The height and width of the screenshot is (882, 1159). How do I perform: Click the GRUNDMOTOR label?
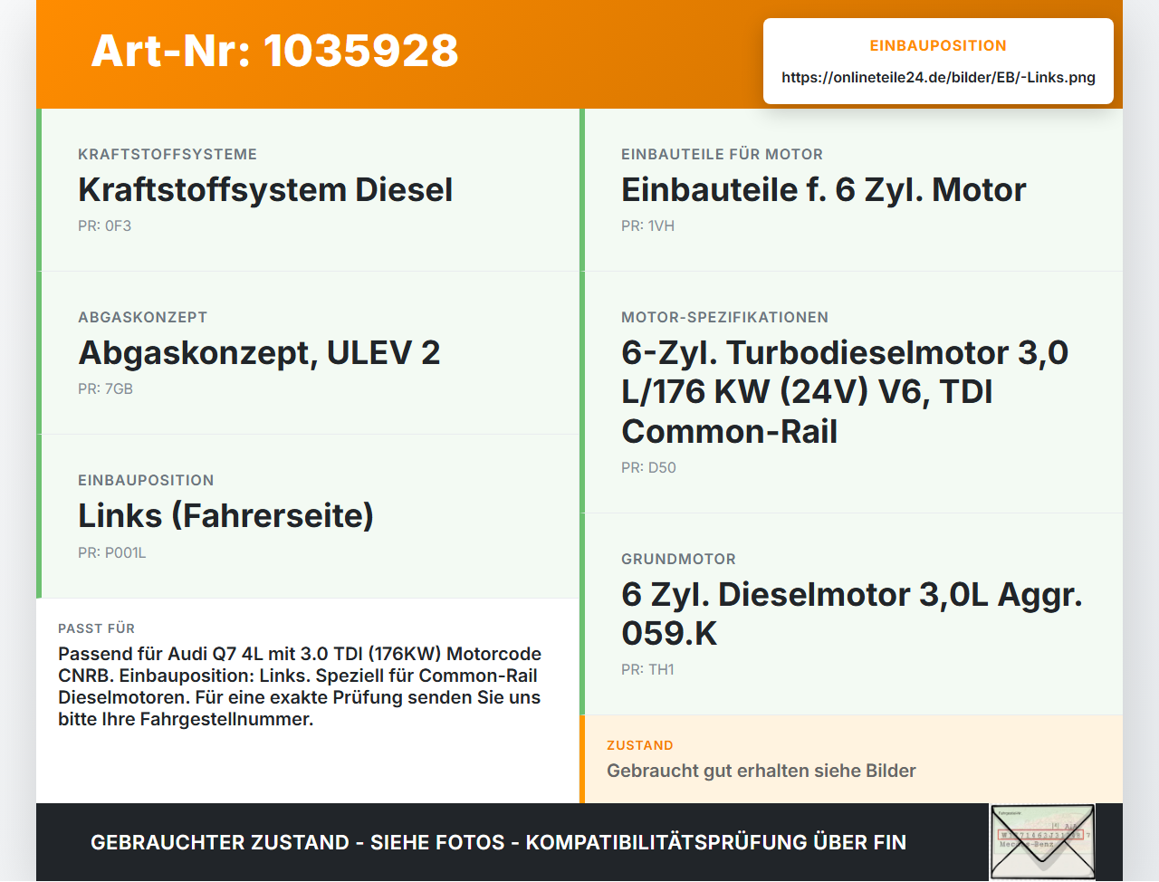[678, 559]
